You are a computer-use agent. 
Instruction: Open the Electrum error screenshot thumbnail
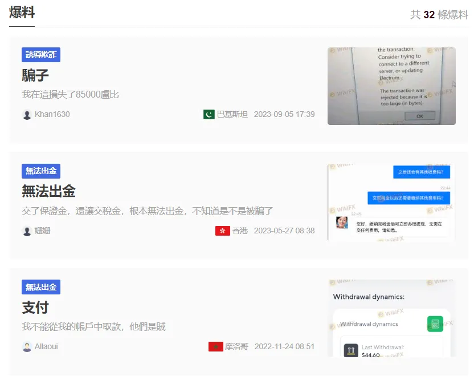[x=391, y=86]
